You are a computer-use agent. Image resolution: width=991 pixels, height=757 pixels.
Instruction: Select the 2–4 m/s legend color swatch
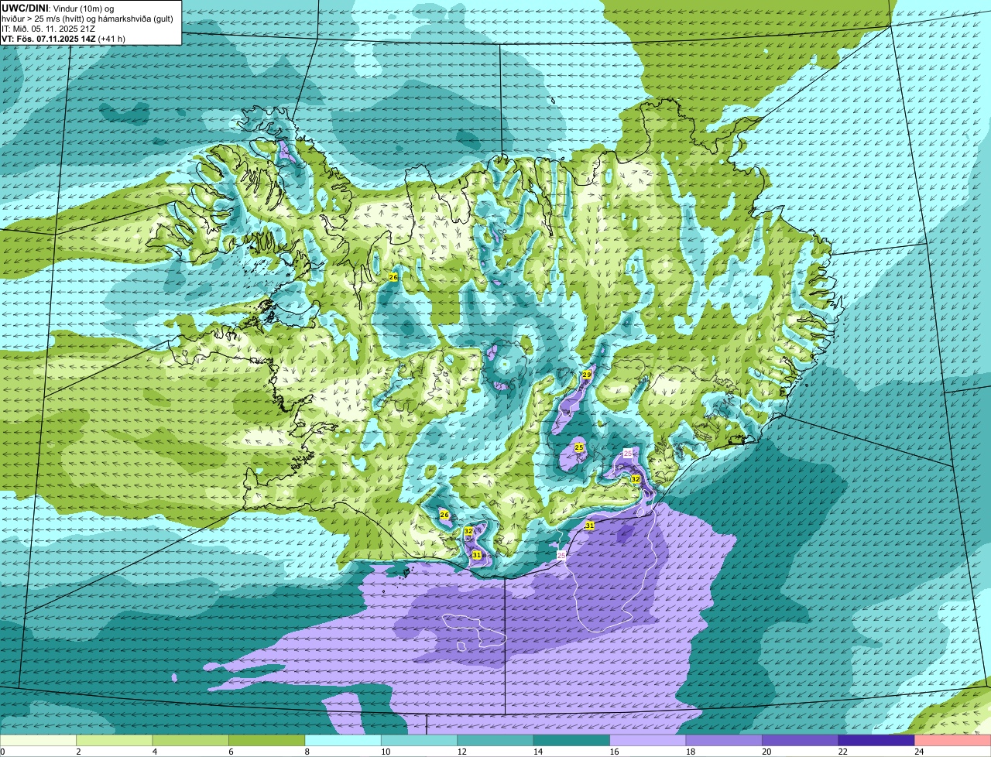coord(115,740)
